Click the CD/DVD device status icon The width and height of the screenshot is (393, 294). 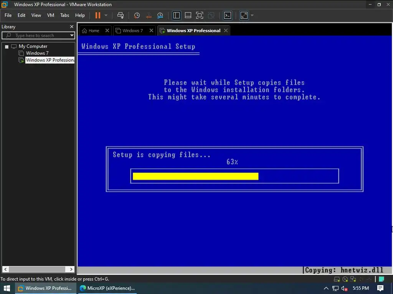pos(345,279)
